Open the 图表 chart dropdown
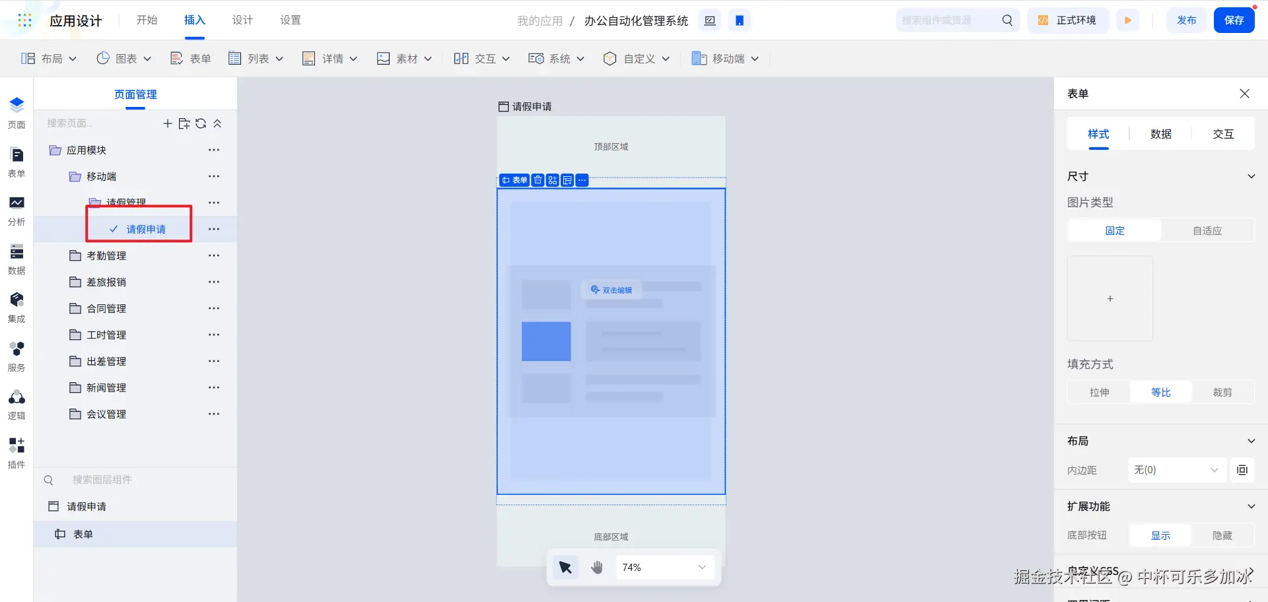The image size is (1268, 602). point(124,59)
